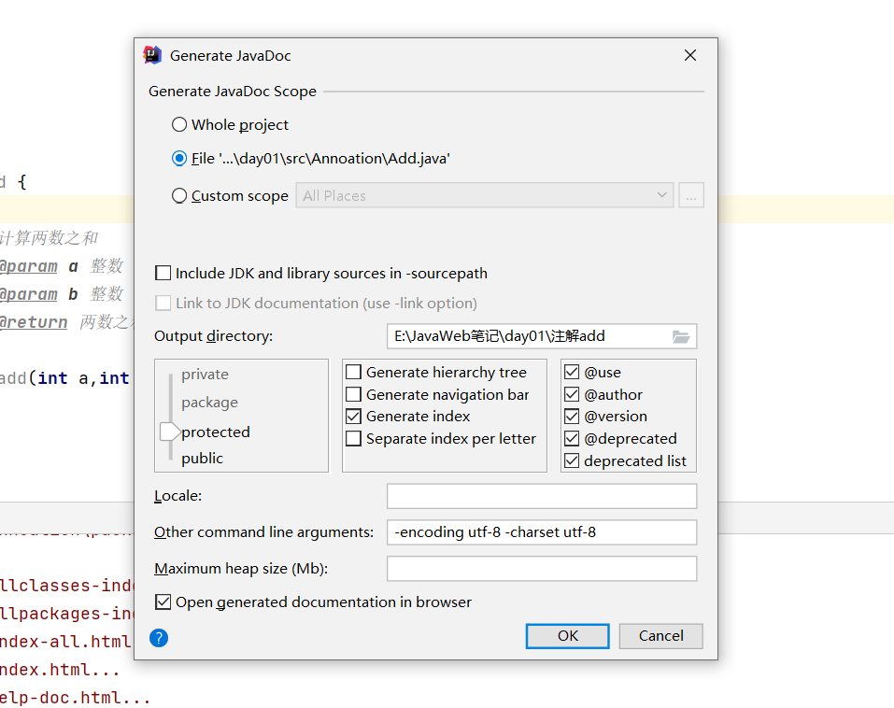Close the Generate JavaDoc dialog
The height and width of the screenshot is (708, 894).
point(690,55)
